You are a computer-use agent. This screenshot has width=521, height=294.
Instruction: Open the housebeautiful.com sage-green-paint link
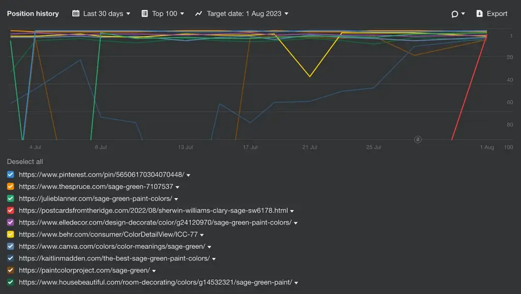pos(155,282)
